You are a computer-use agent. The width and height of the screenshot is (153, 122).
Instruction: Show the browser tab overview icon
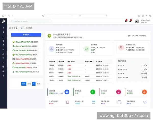(x=150, y=16)
